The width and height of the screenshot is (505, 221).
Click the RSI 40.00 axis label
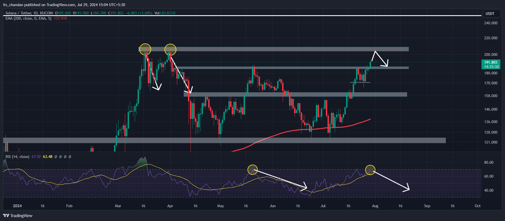[x=489, y=190]
